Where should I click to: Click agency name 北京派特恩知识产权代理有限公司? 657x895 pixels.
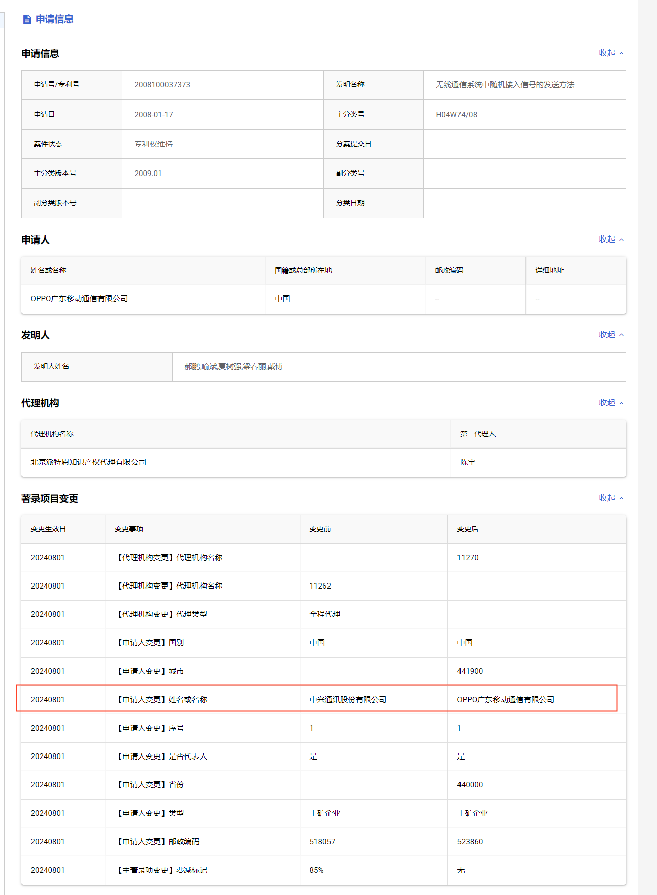pyautogui.click(x=88, y=462)
